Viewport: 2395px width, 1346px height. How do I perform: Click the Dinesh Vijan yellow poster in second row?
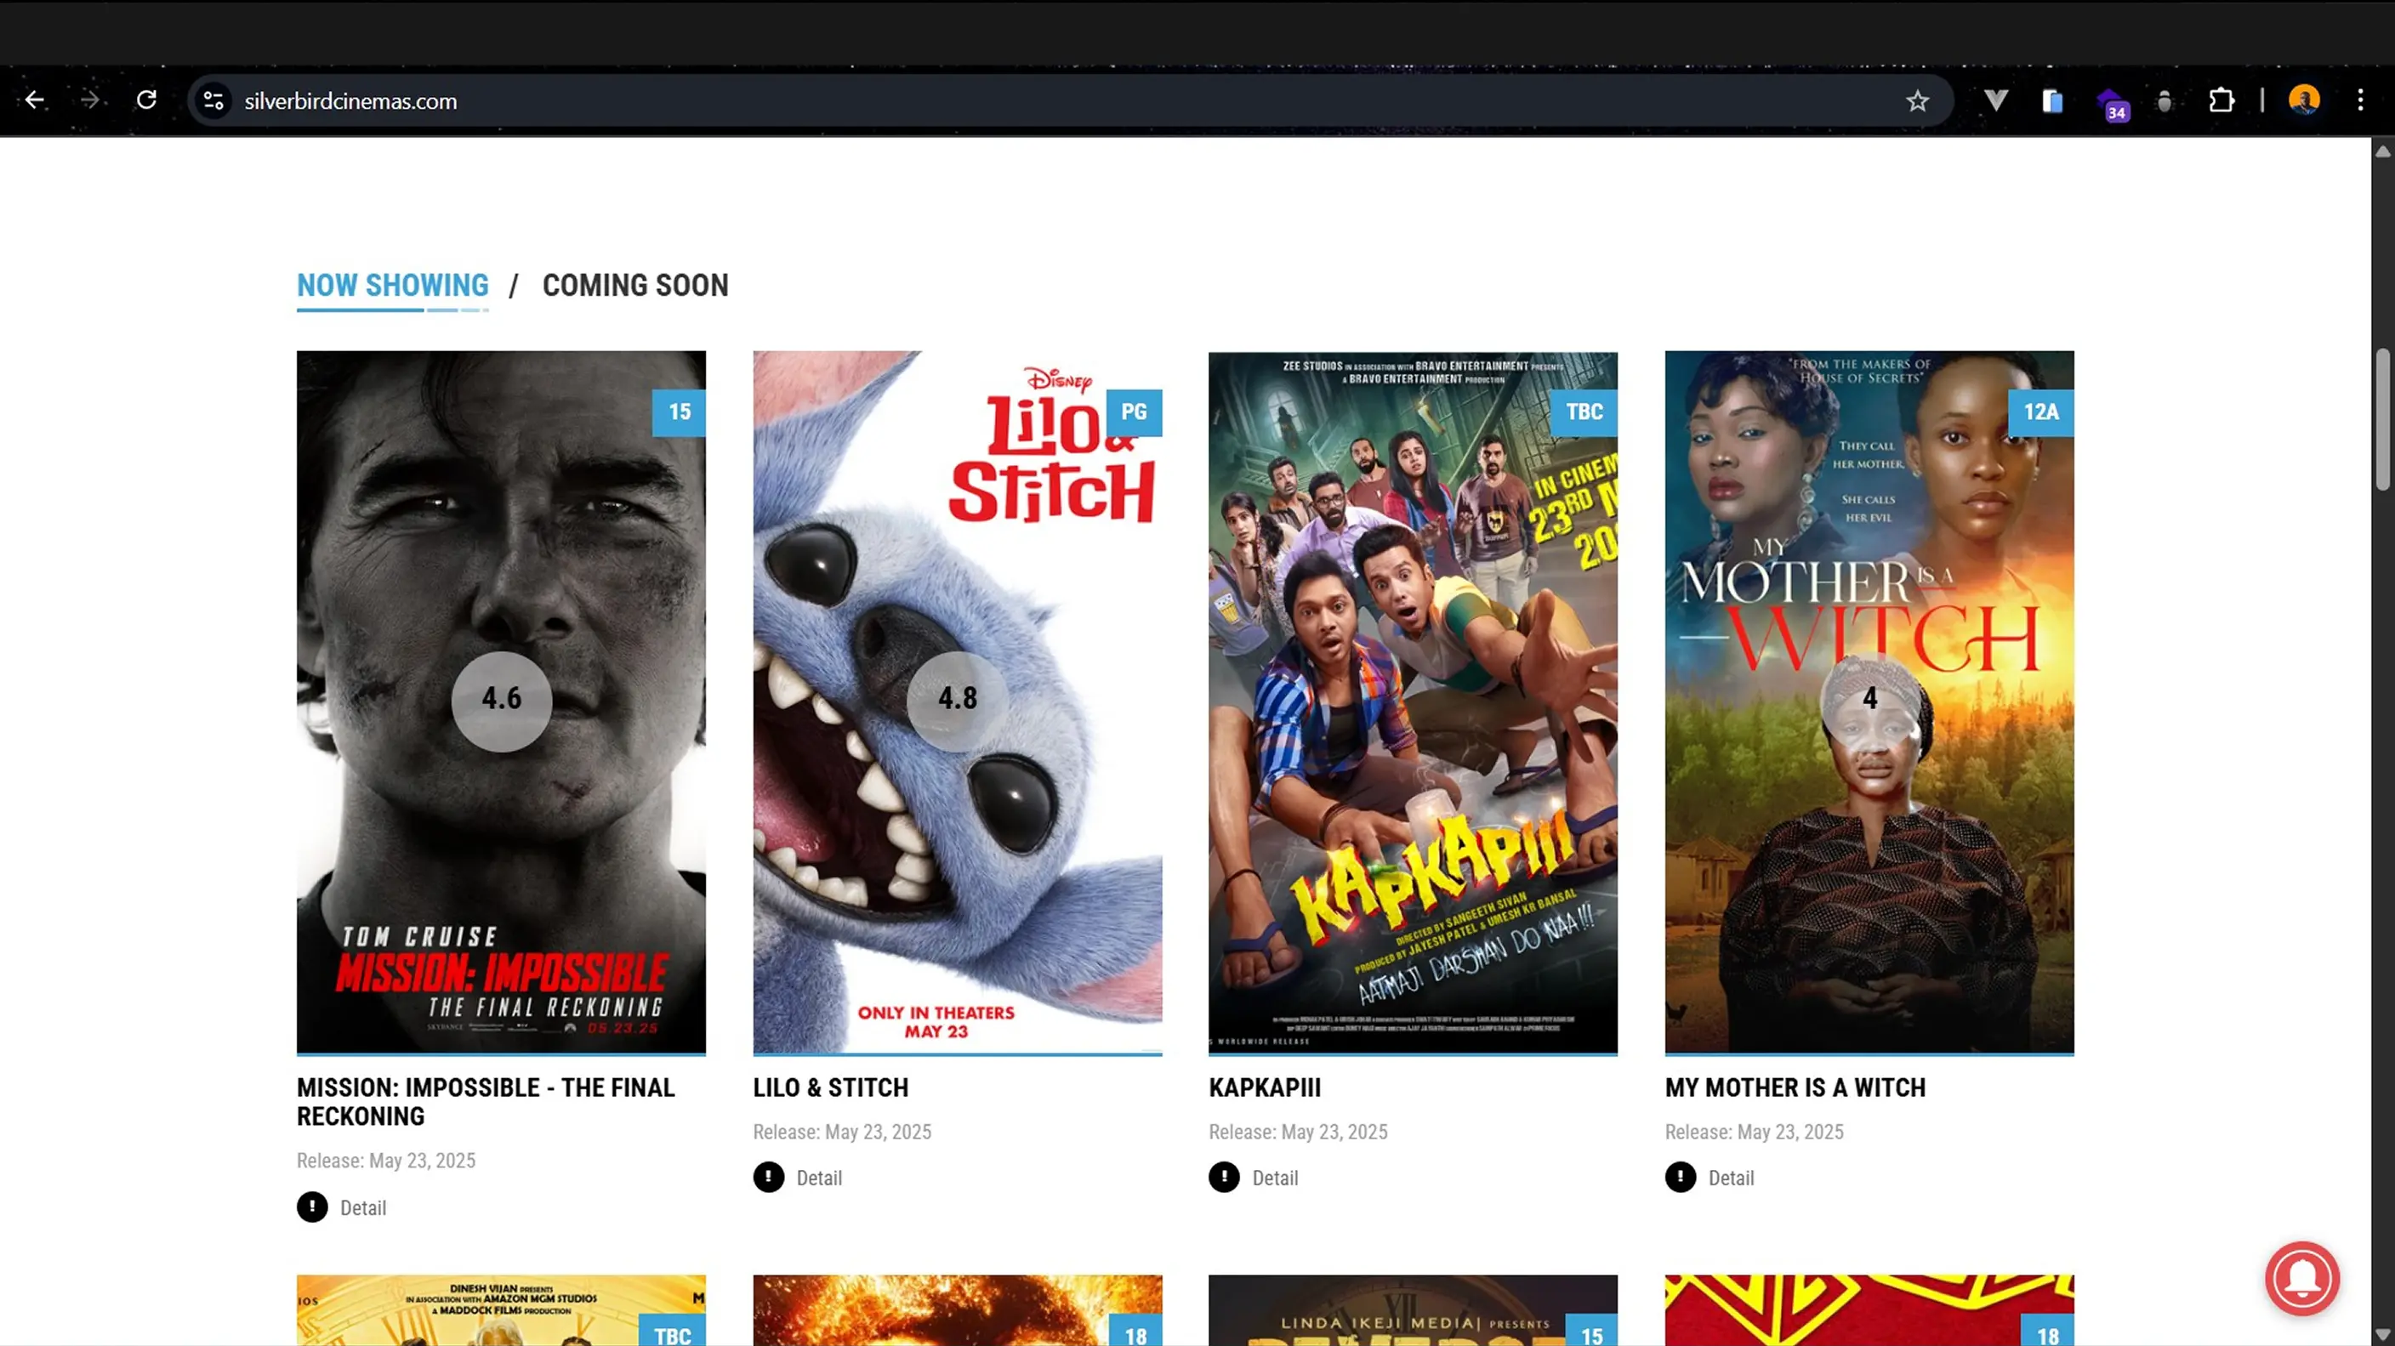pos(501,1310)
